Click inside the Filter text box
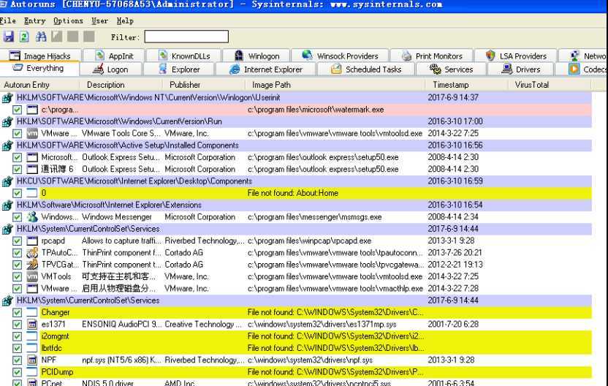608x386 pixels. (186, 37)
